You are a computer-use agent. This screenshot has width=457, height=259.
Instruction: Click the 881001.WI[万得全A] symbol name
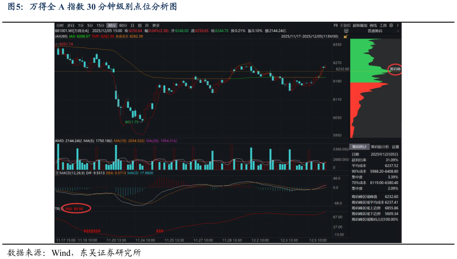(x=72, y=31)
